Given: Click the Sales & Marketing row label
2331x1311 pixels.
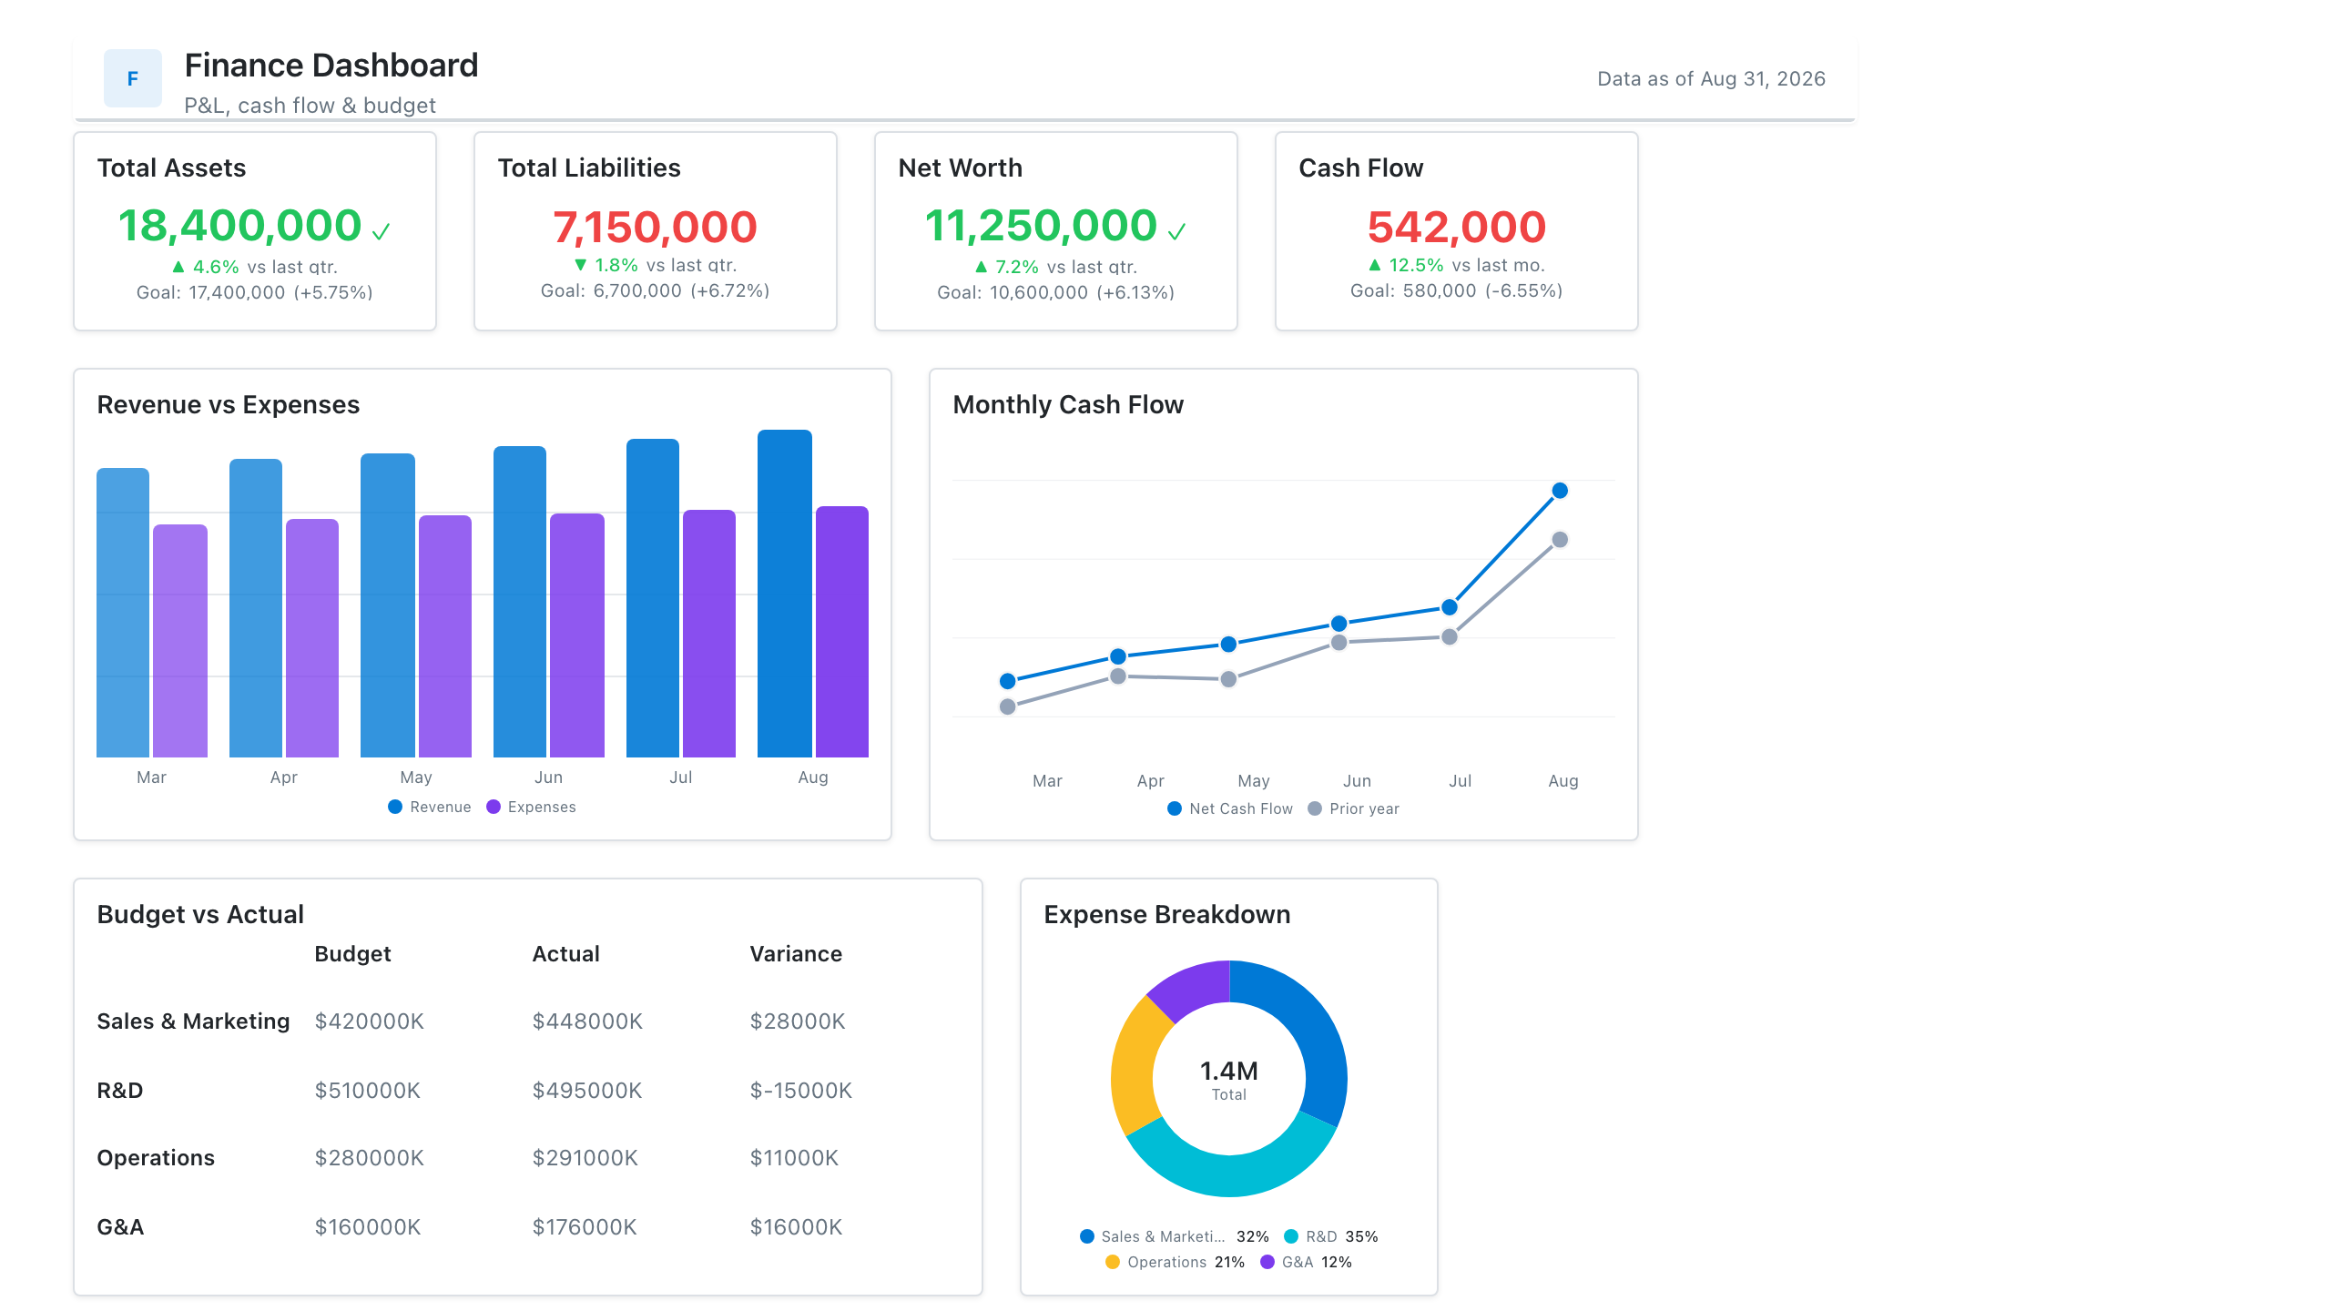Looking at the screenshot, I should click(193, 1021).
